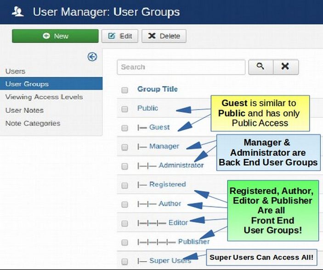Open the Administrator group link
Image resolution: width=323 pixels, height=270 pixels.
click(x=181, y=165)
